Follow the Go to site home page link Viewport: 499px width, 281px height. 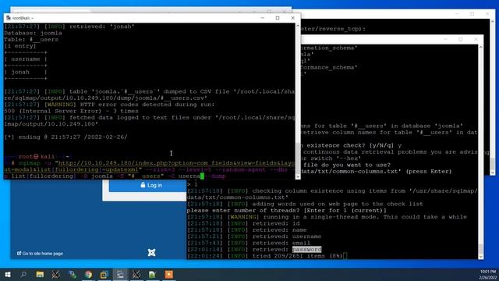coord(40,253)
